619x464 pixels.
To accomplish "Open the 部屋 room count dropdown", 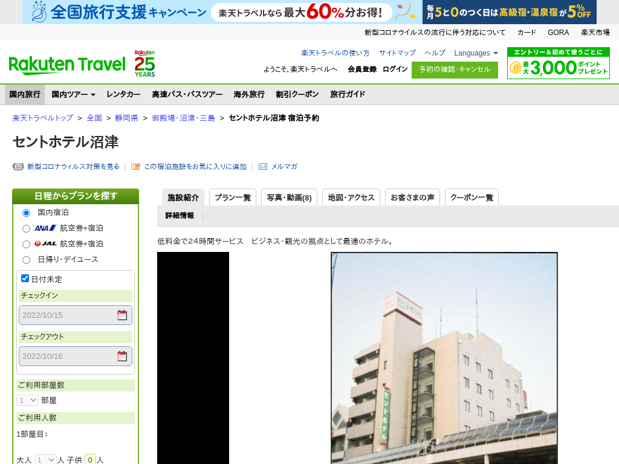I will click(27, 400).
